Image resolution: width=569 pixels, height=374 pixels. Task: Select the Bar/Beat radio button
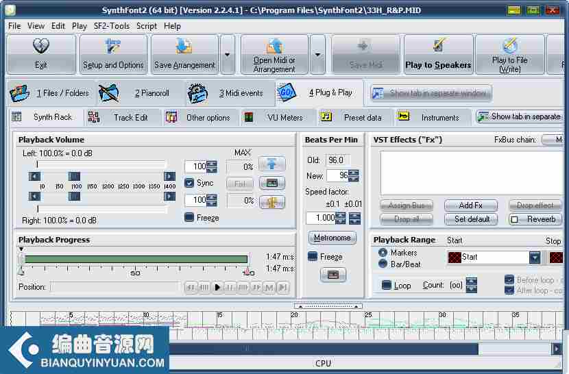pos(383,264)
